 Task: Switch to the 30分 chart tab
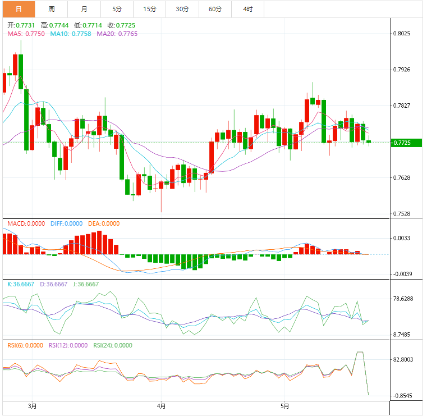pyautogui.click(x=182, y=9)
